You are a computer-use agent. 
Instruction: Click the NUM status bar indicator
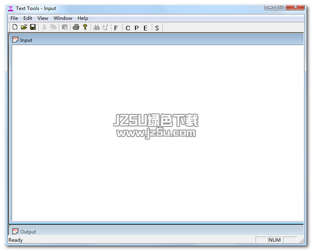pyautogui.click(x=275, y=240)
